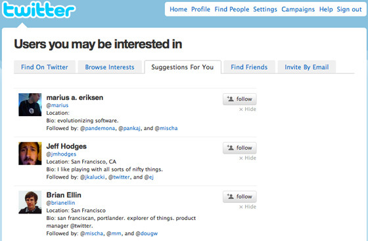Open Jeff Hodges' avatar thumbnail
368x241 pixels.
tap(30, 153)
